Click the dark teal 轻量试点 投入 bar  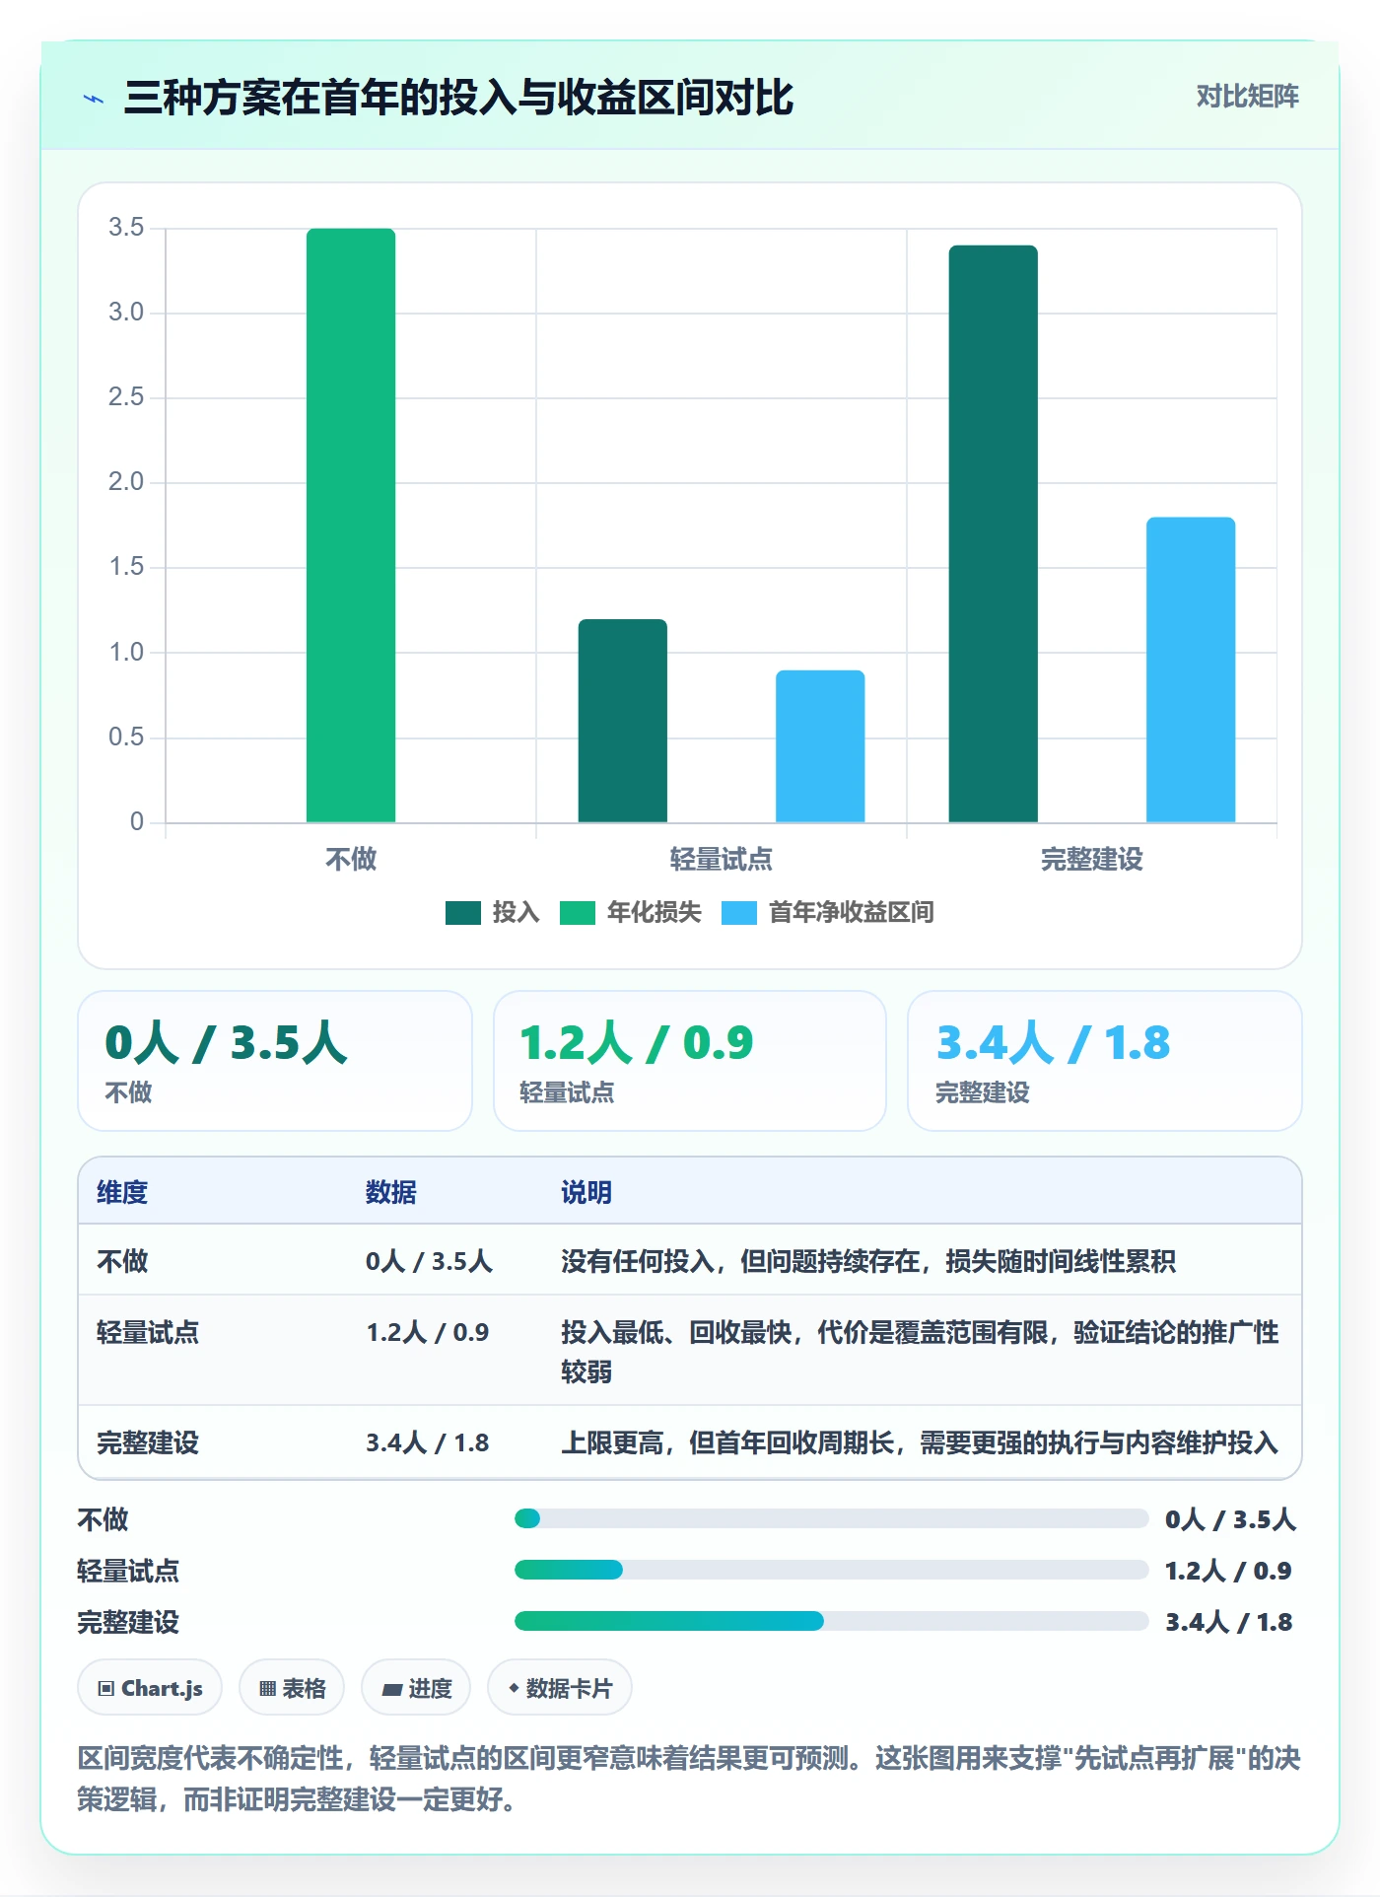click(x=623, y=721)
